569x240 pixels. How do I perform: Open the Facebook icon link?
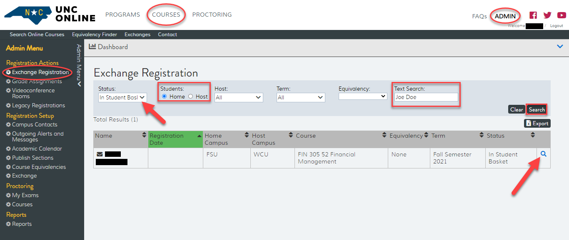(x=533, y=15)
